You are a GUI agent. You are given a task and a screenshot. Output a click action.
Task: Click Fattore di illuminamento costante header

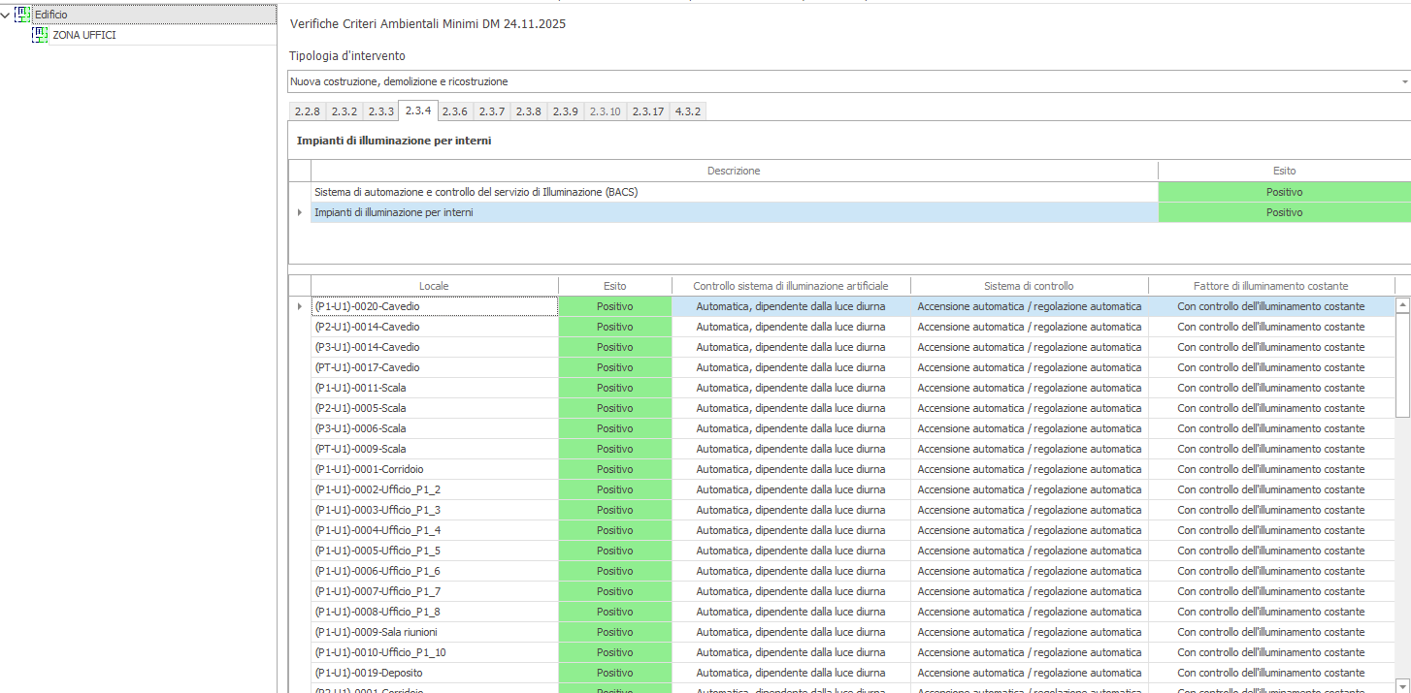click(x=1270, y=286)
